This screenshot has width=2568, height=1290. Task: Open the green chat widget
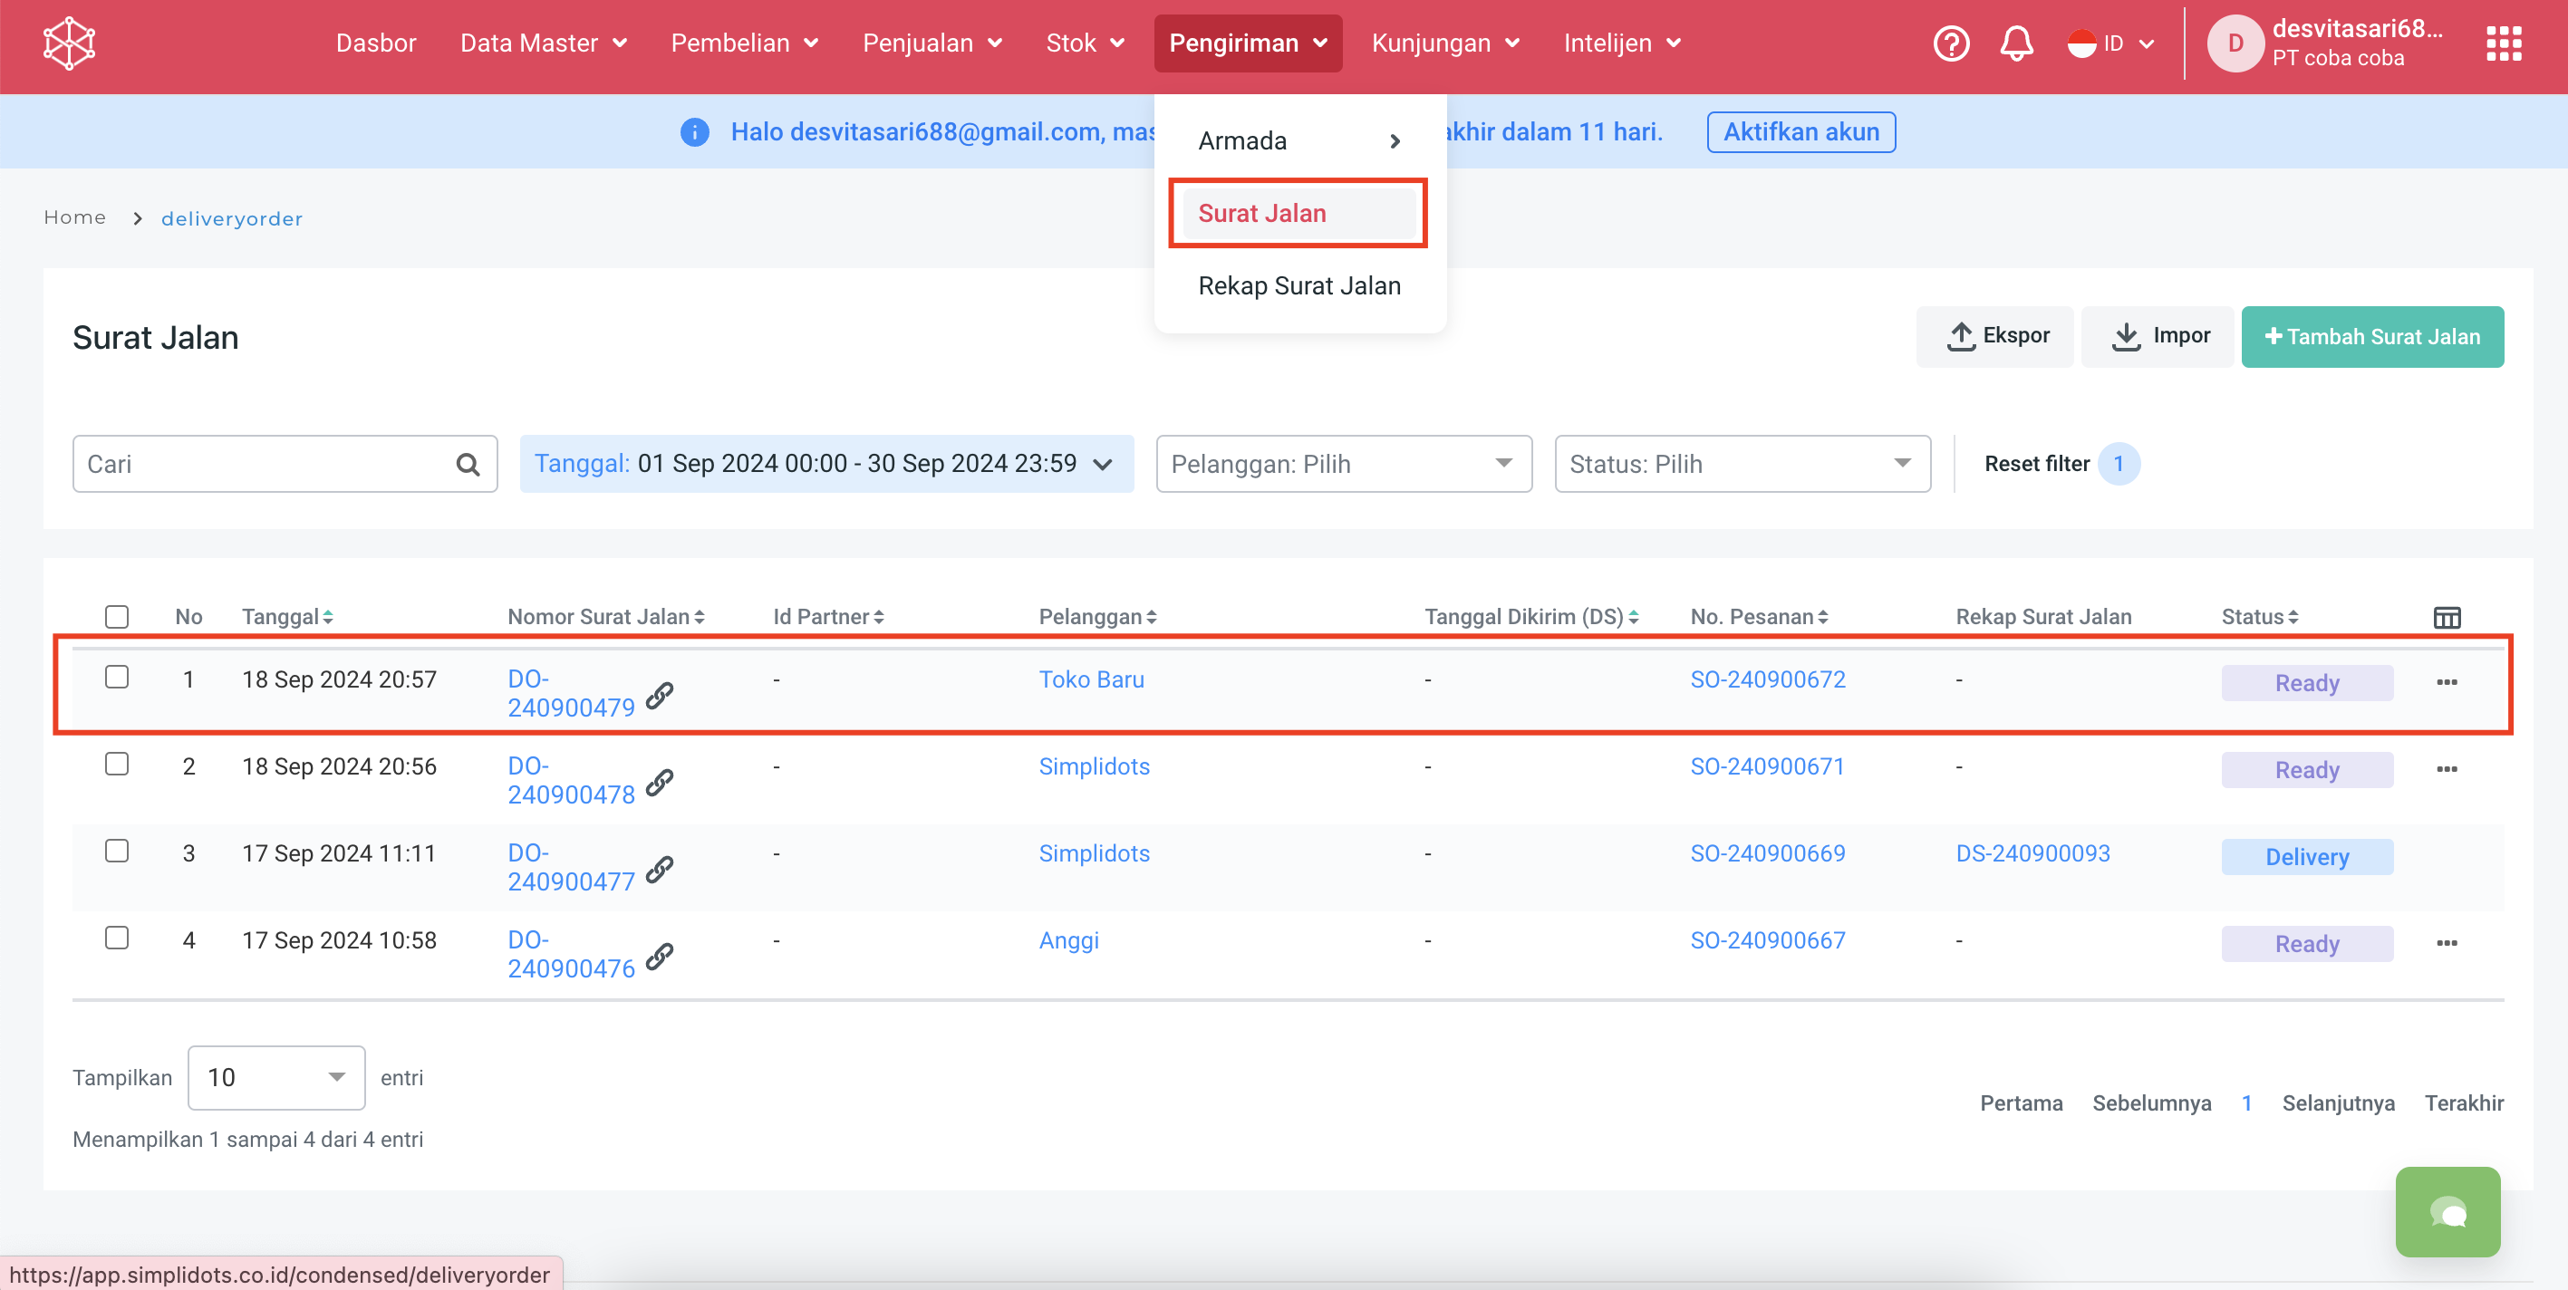(2447, 1211)
